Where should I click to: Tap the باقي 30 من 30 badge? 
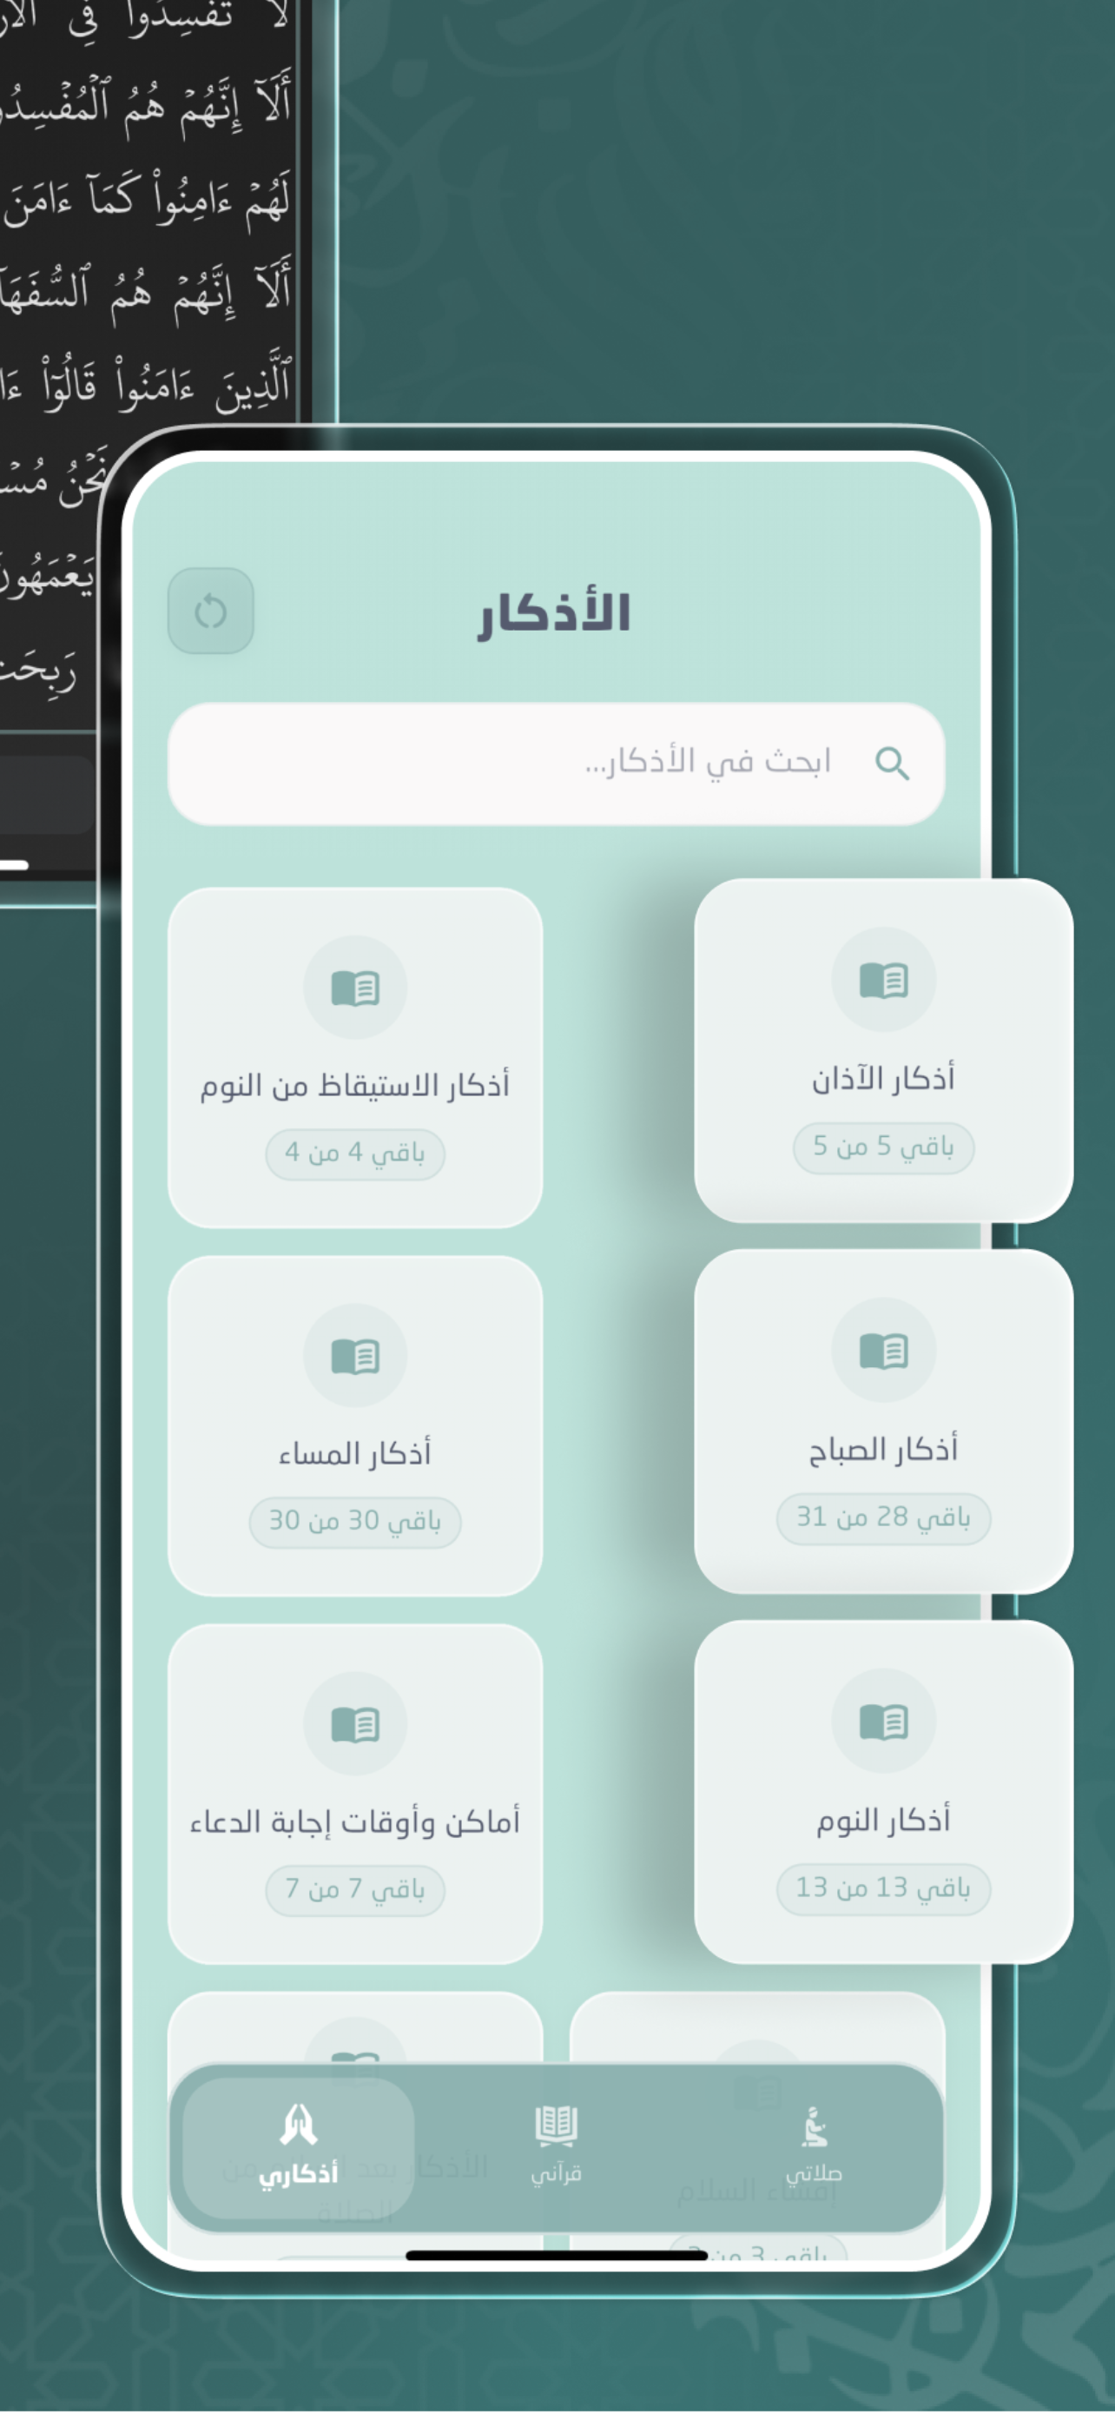[355, 1522]
